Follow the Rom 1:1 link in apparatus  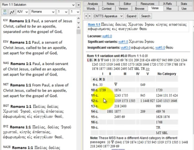(94, 24)
